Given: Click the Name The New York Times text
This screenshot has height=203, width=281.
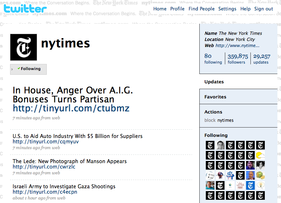Looking at the screenshot, I should tap(233, 33).
